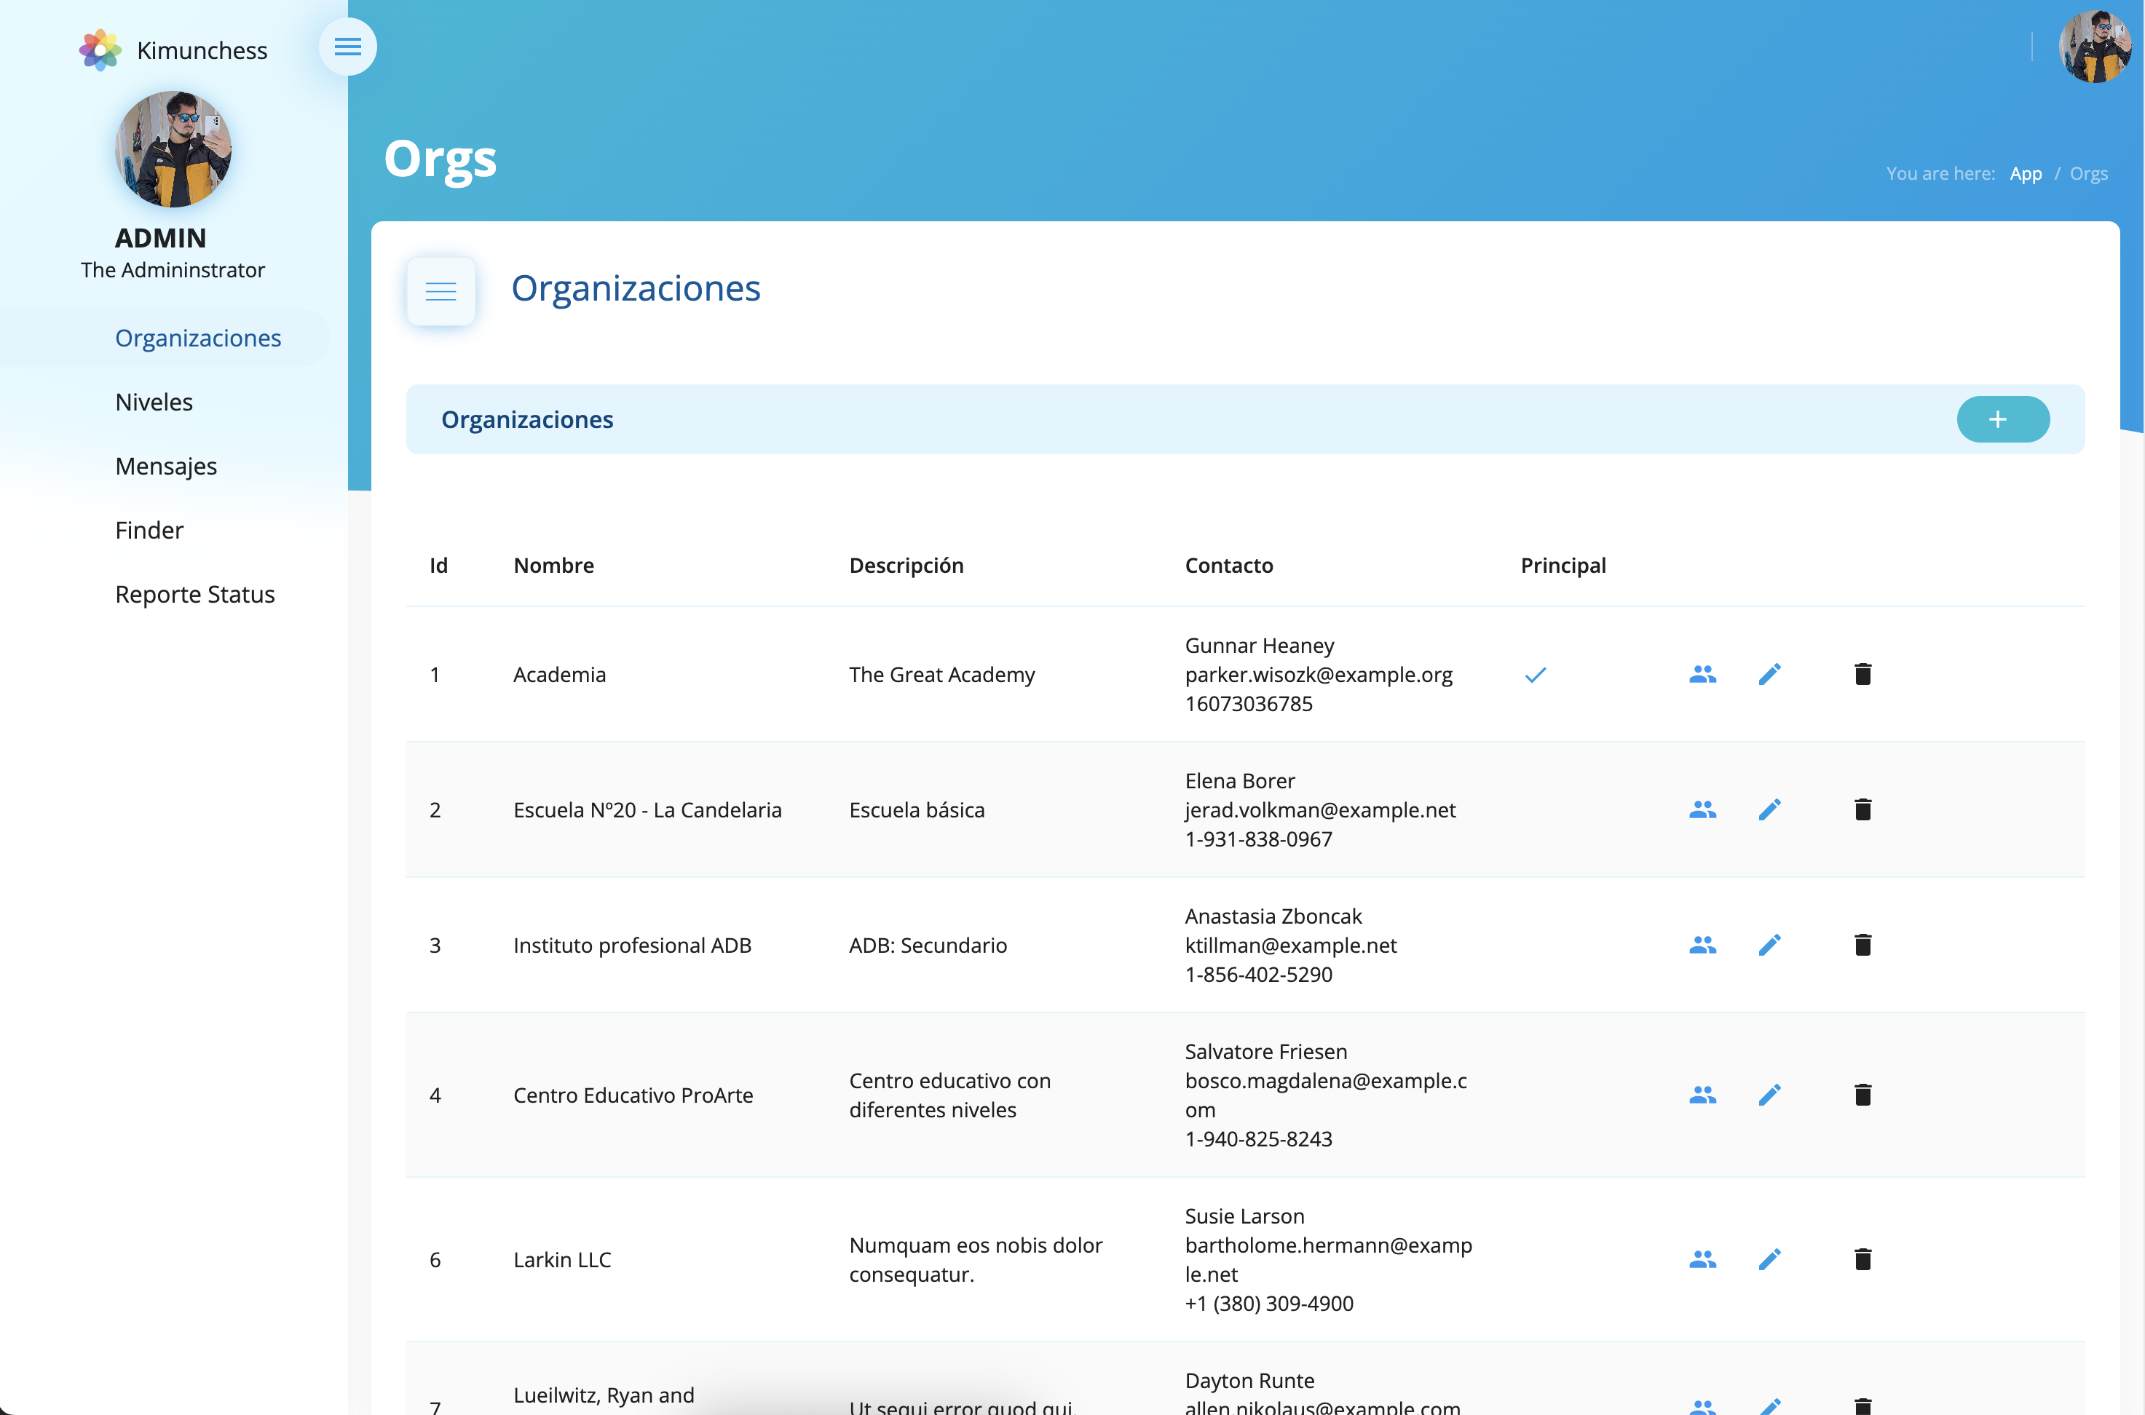Click the users icon for Academia row

(1702, 674)
